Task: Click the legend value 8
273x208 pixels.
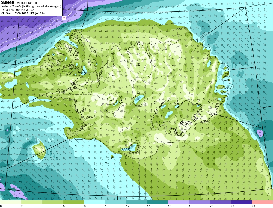Action: coord(85,206)
